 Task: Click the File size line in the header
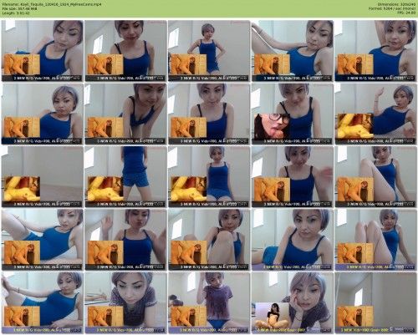point(19,8)
